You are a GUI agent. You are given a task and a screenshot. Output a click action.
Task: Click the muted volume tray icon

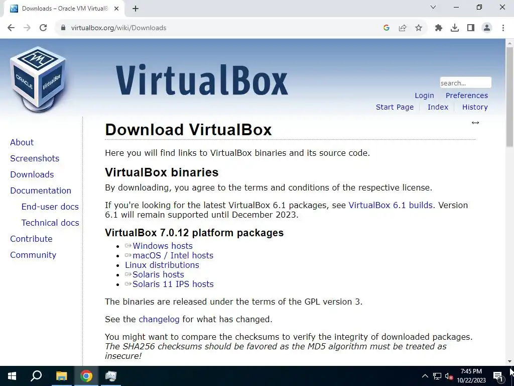pos(449,376)
